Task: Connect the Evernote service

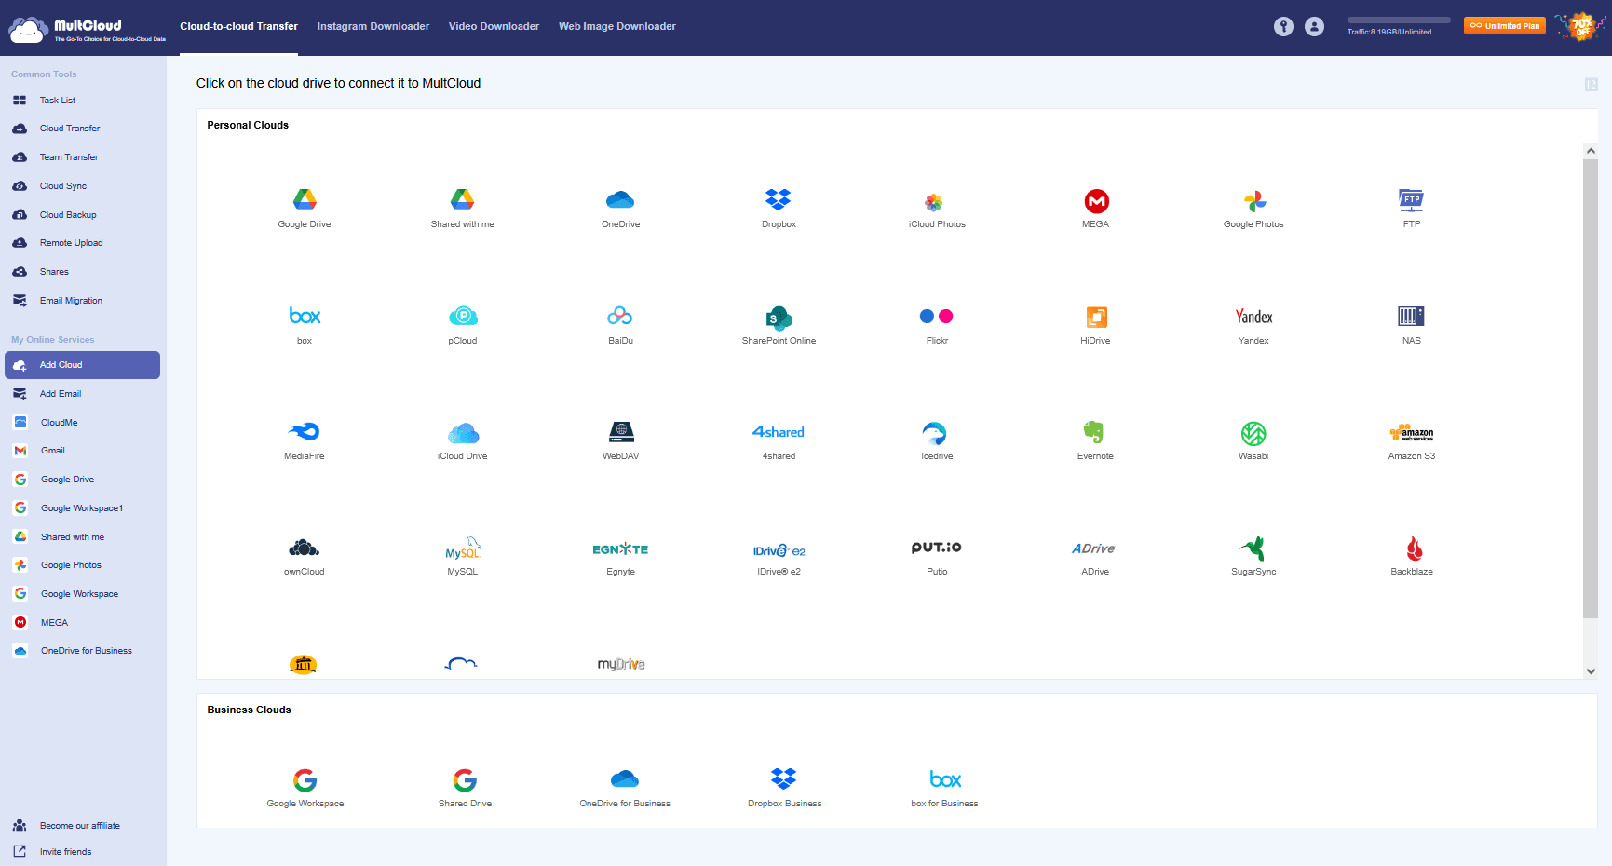Action: pos(1095,433)
